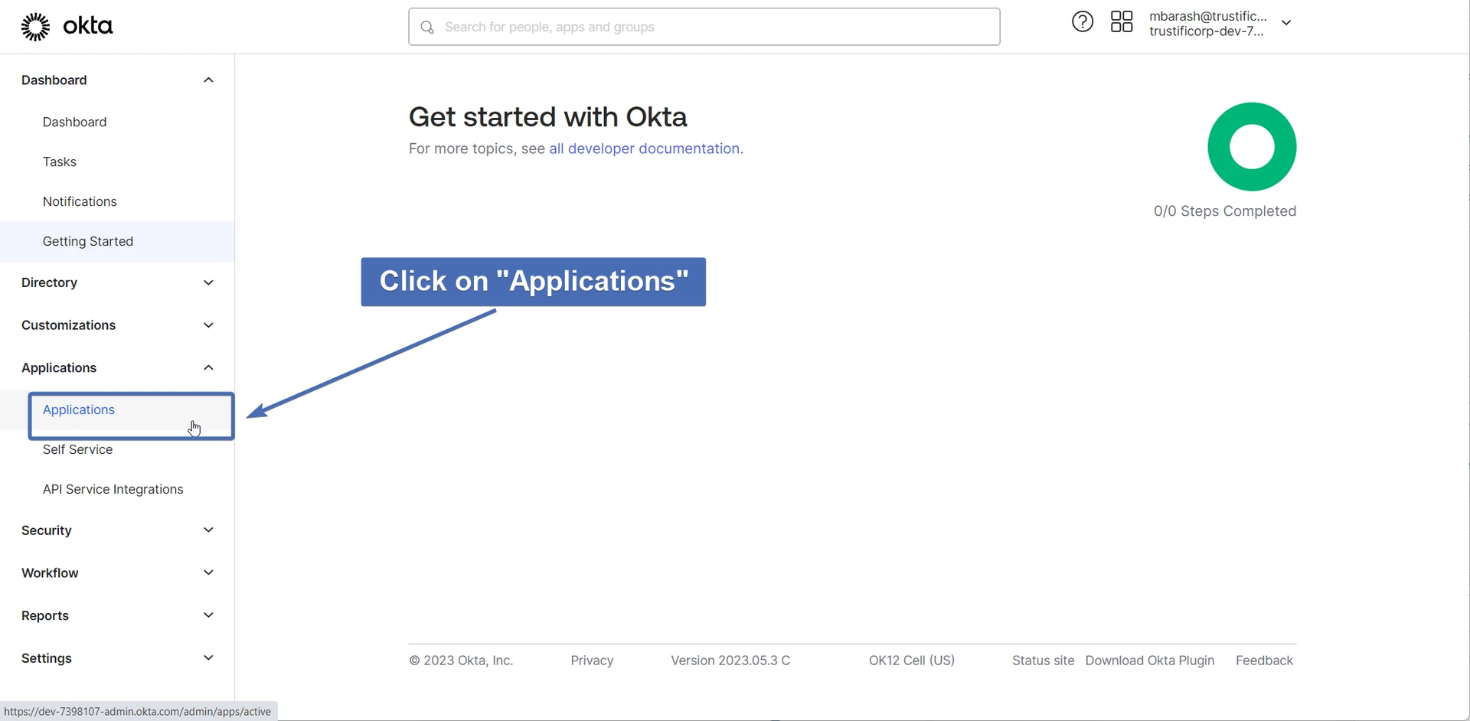Open Self Service menu item
1470x721 pixels.
tap(77, 450)
